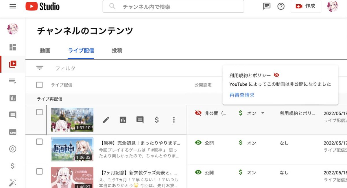Expand monetization オン dropdown arrow for Final Fantasy

click(x=263, y=113)
